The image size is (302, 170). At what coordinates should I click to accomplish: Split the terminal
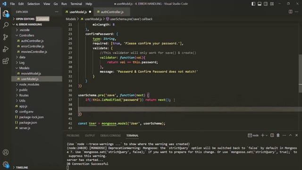(272, 136)
